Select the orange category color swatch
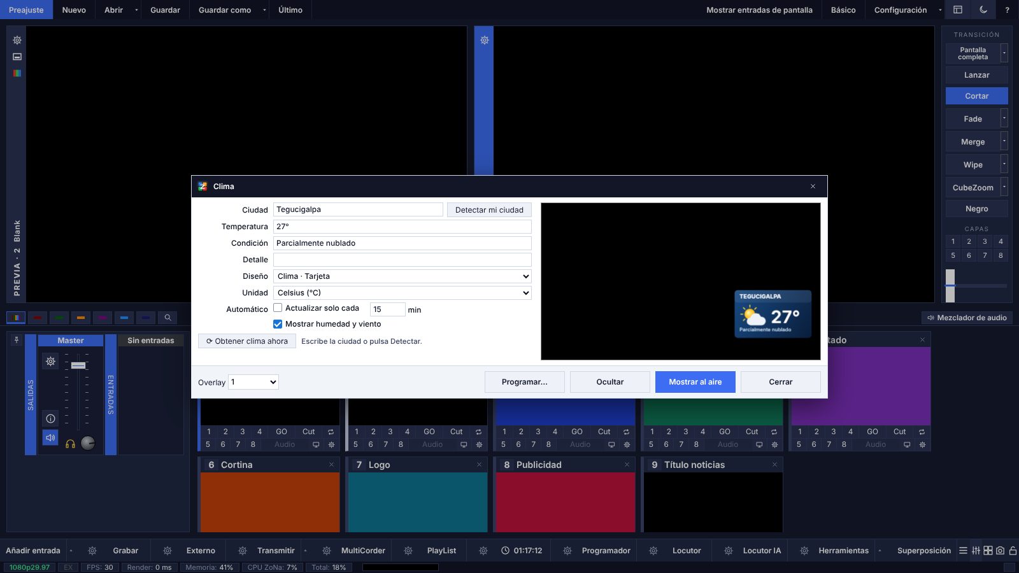 pos(81,318)
